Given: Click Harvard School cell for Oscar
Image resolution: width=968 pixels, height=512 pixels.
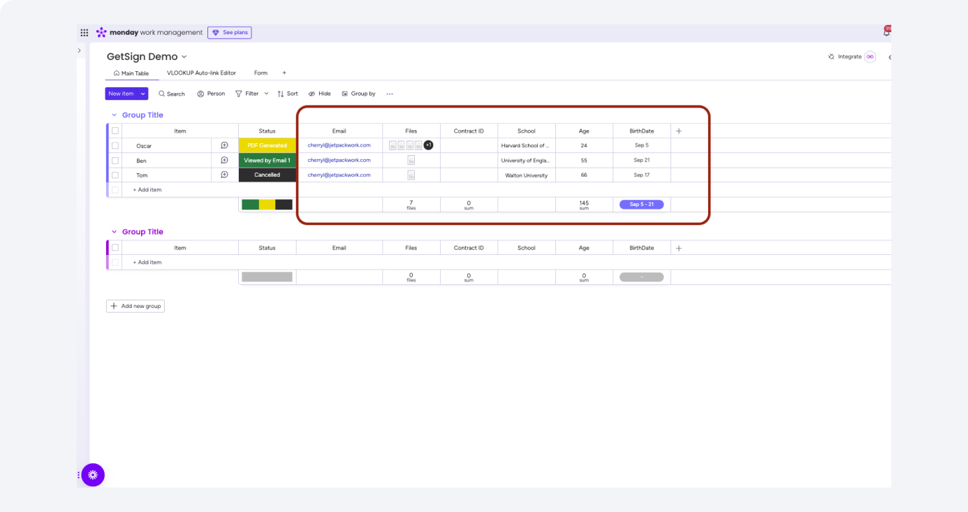Looking at the screenshot, I should click(527, 145).
